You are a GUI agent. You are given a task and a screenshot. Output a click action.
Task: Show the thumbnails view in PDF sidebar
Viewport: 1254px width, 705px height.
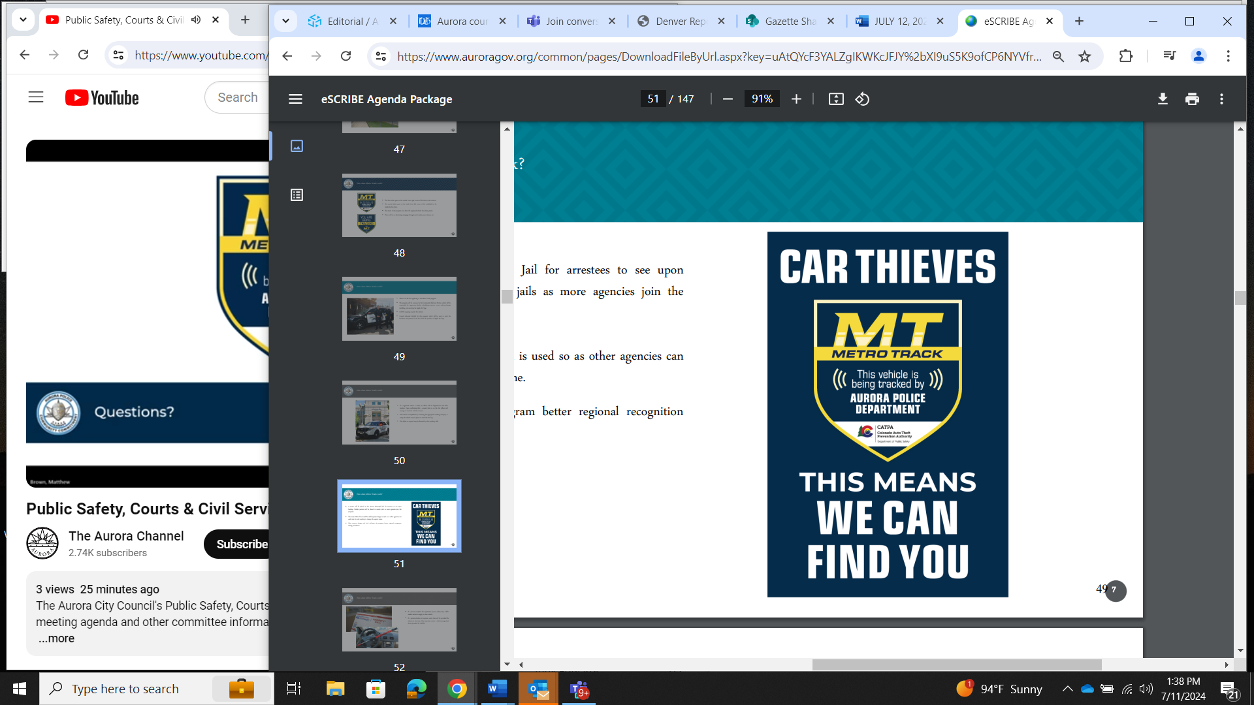click(297, 146)
